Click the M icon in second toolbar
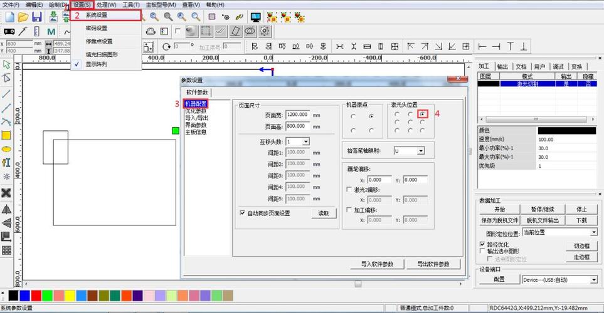604x313 pixels. click(x=51, y=31)
